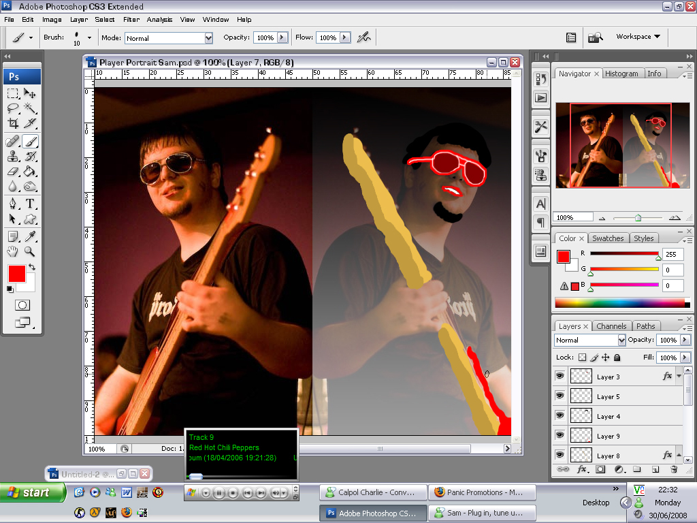Hide Layer 9 with the eye icon
Viewport: 697px width, 523px height.
coord(560,435)
